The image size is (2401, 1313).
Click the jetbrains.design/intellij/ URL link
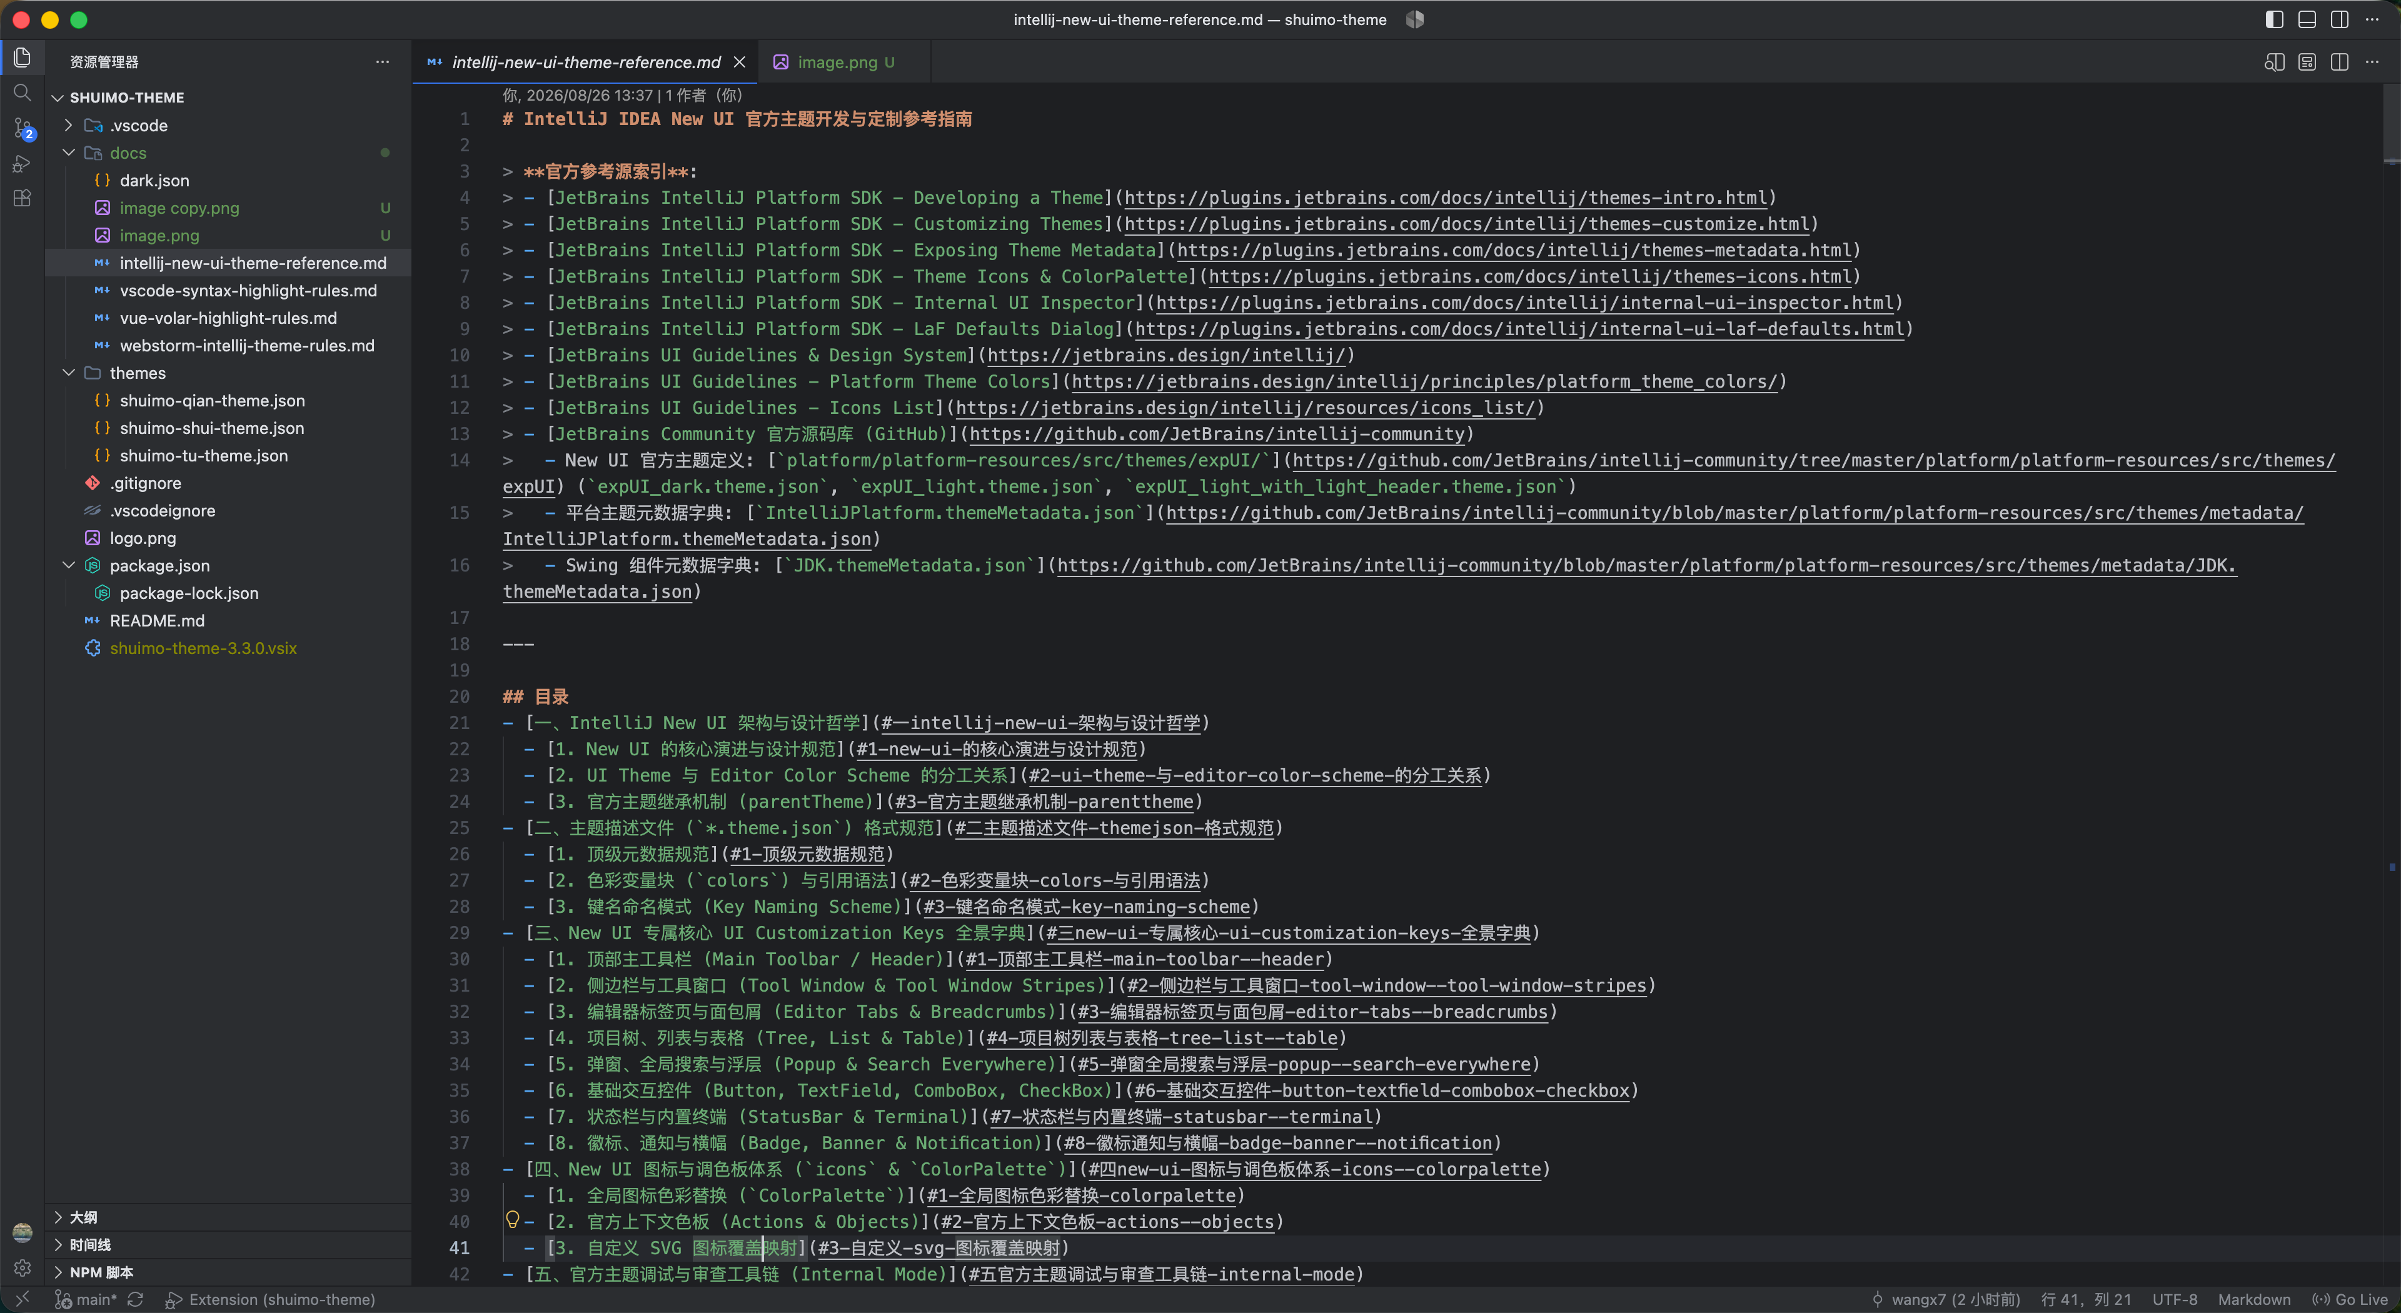(1166, 355)
